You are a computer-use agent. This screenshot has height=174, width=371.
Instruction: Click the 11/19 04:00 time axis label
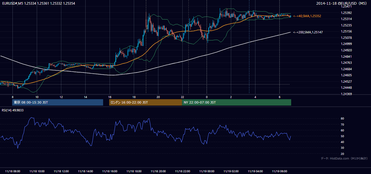point(255,171)
